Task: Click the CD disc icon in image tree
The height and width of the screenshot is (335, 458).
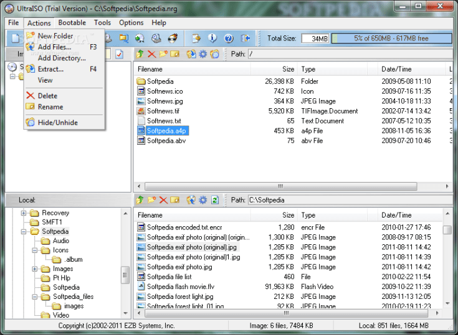Action: point(12,67)
